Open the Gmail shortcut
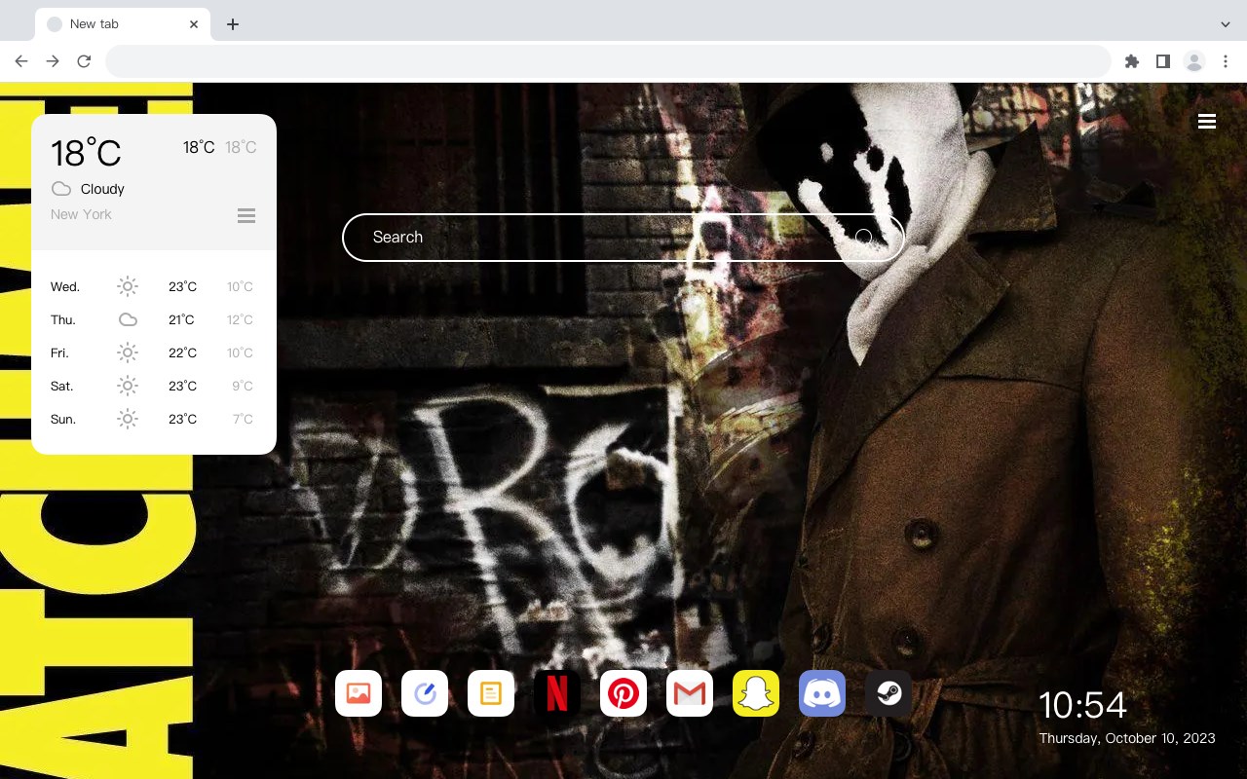This screenshot has height=779, width=1247. pyautogui.click(x=690, y=693)
